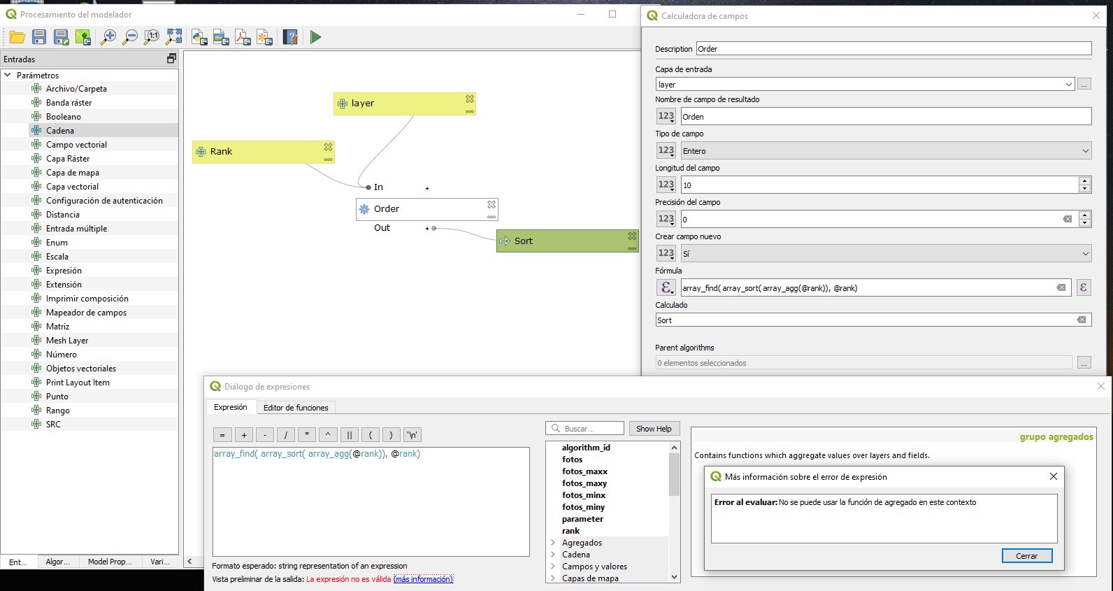This screenshot has height=591, width=1113.
Task: Expand the Agregados function group
Action: (553, 543)
